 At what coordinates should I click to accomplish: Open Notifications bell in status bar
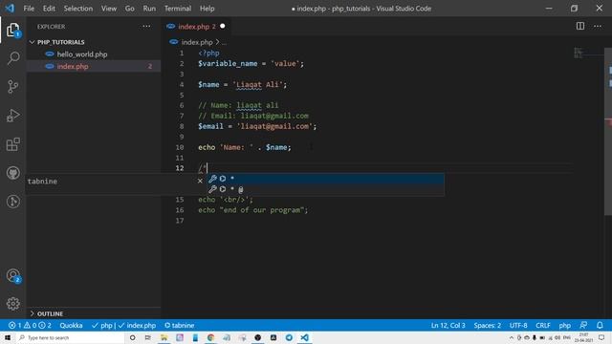[x=600, y=325]
